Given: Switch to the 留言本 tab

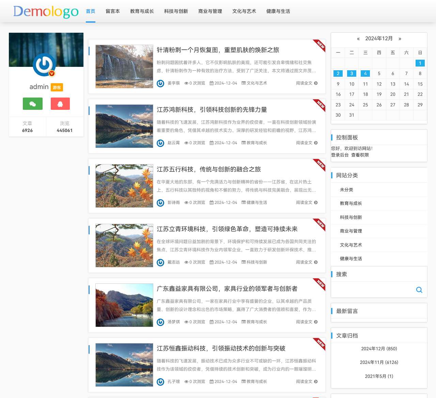Looking at the screenshot, I should coord(113,11).
